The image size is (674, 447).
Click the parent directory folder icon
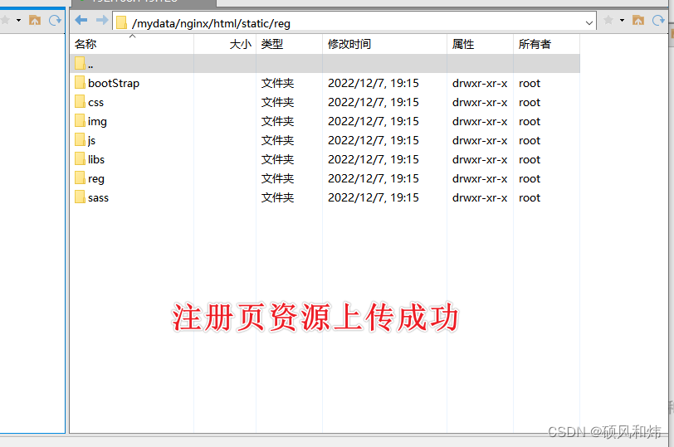[80, 63]
